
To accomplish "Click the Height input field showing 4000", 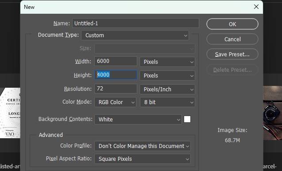I will (x=116, y=75).
